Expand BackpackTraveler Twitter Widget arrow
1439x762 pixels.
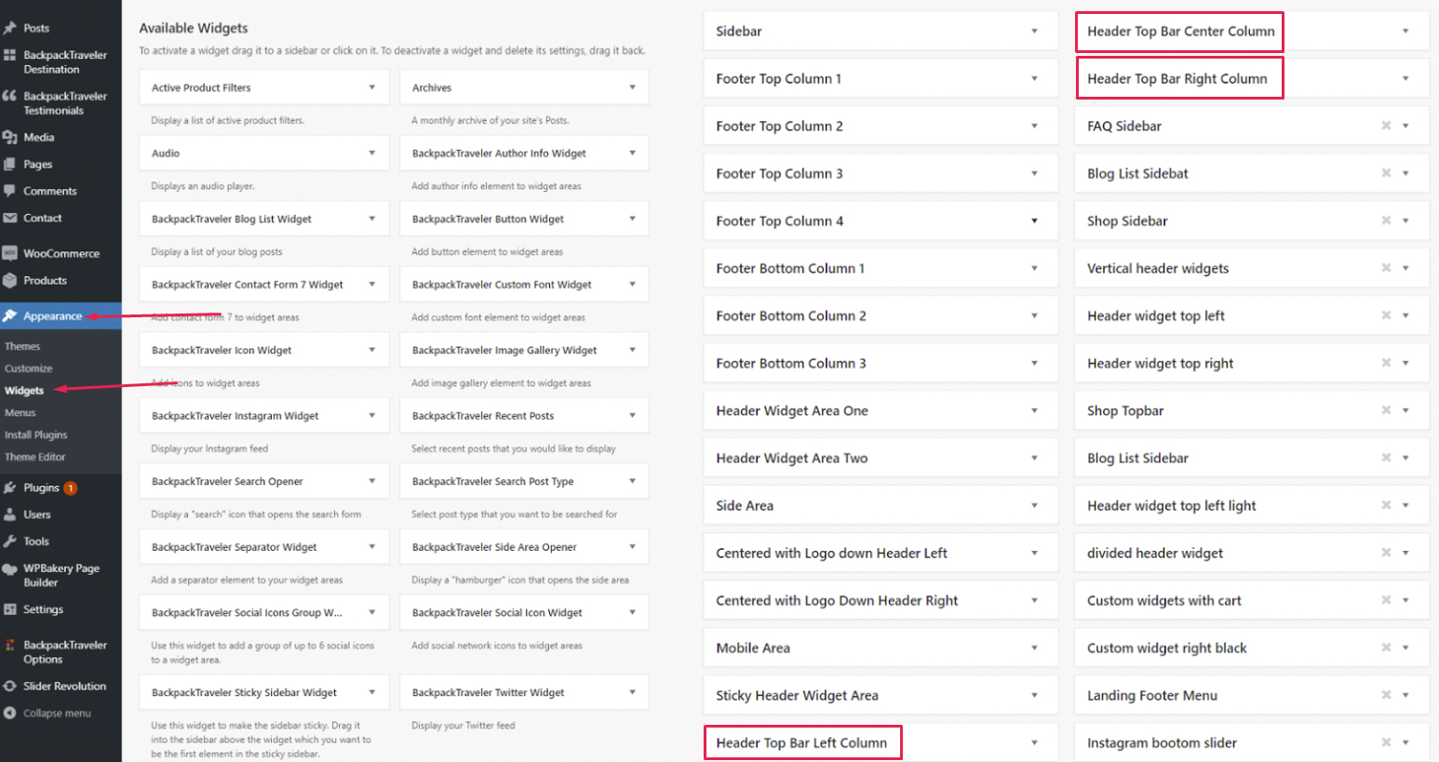[x=632, y=692]
